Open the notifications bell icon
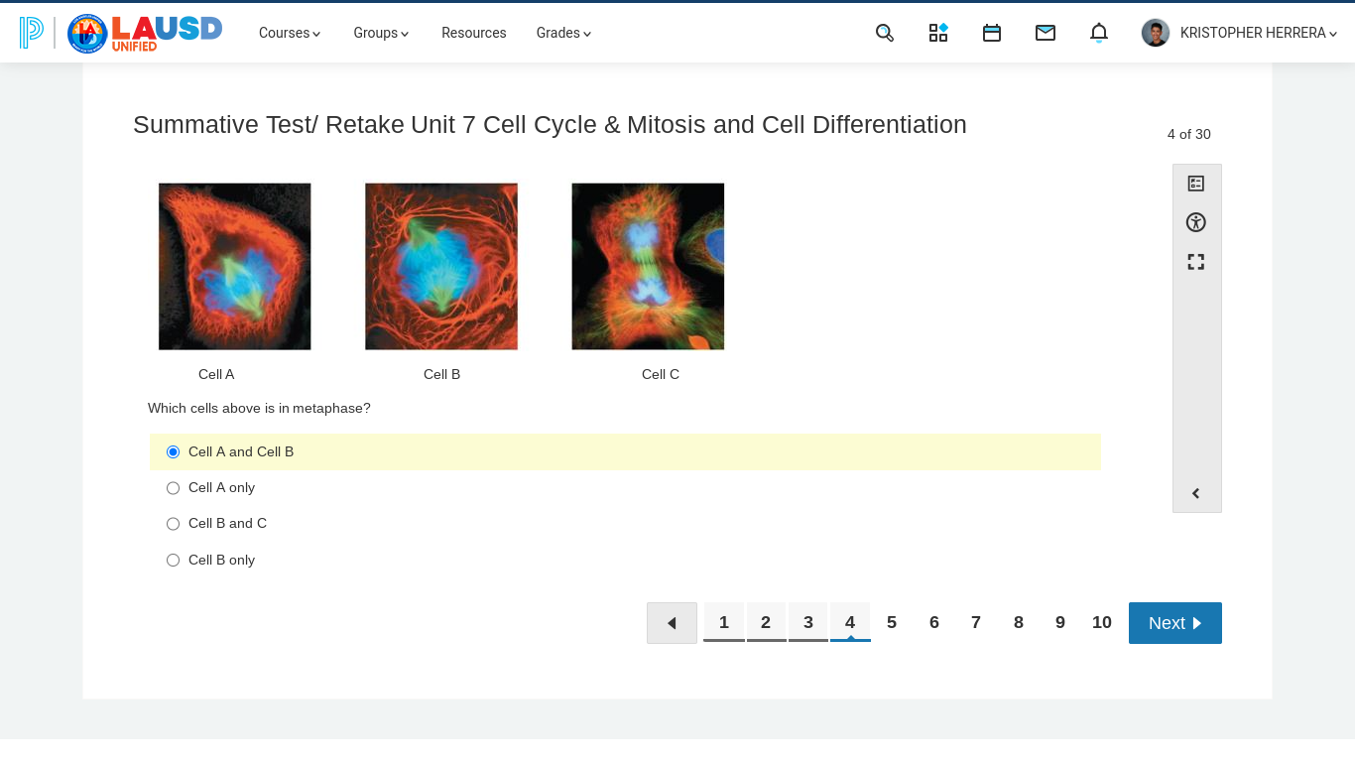This screenshot has width=1355, height=762. [1099, 33]
